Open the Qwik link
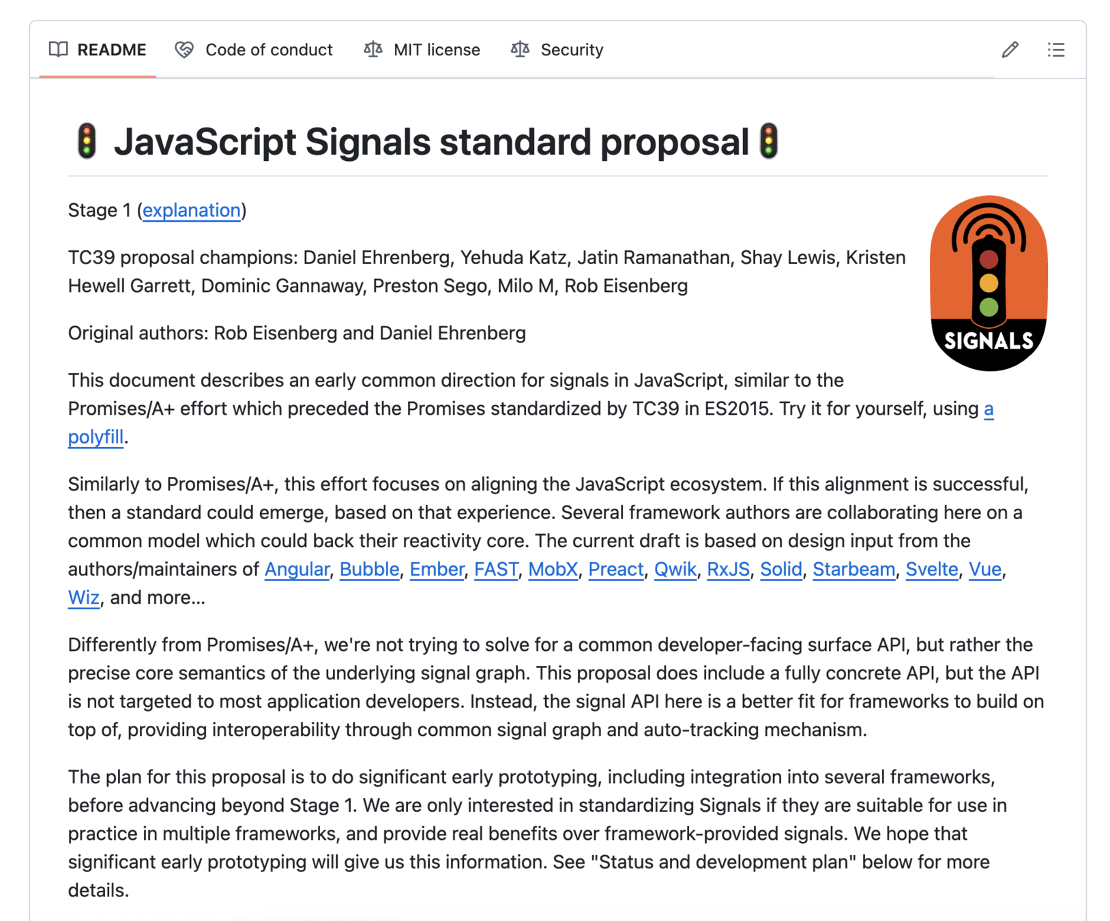1110x921 pixels. click(x=675, y=569)
